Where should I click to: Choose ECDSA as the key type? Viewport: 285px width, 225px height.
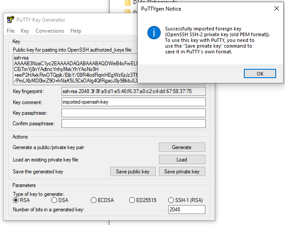94,200
